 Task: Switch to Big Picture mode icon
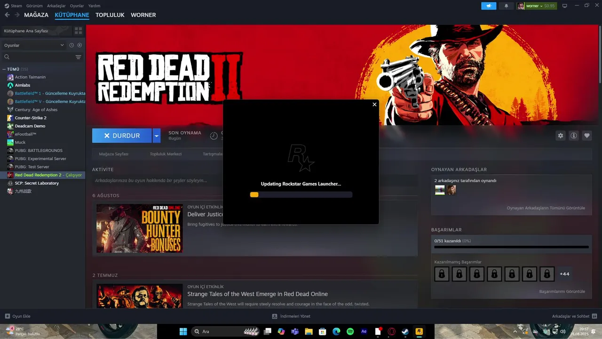[564, 6]
